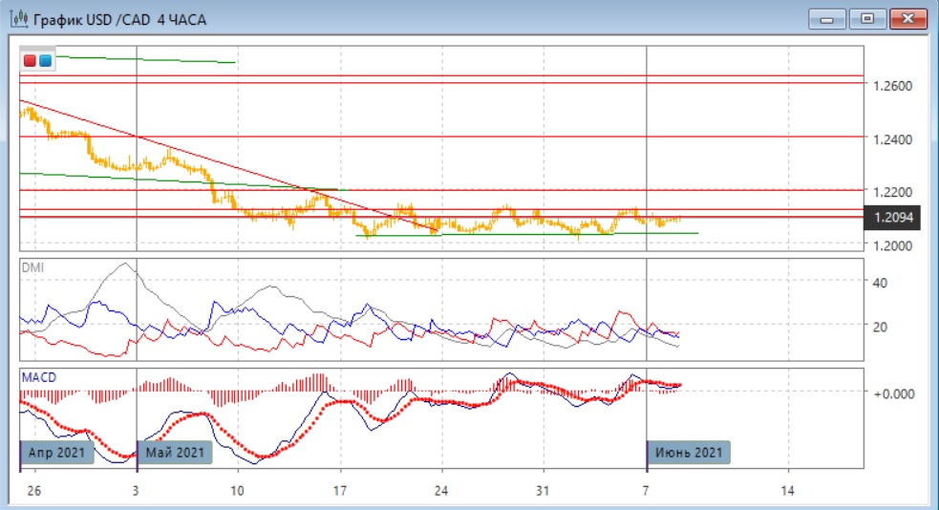This screenshot has height=510, width=939.
Task: Click the blue square icon on chart
Action: tap(45, 60)
